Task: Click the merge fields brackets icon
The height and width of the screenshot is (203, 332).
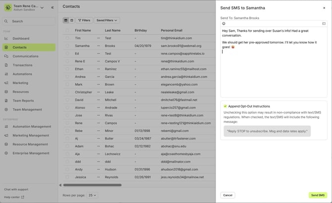Action: tap(324, 23)
